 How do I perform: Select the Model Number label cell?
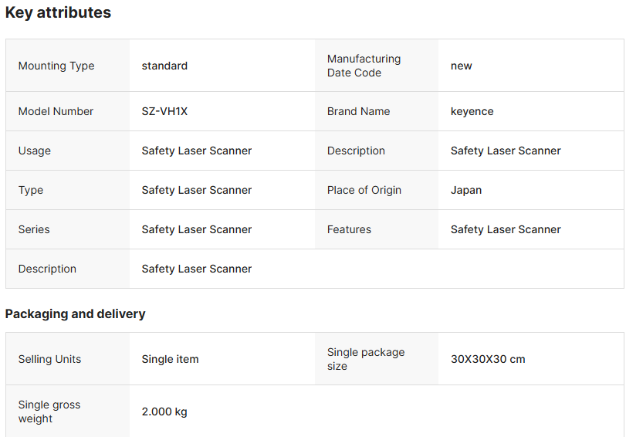(56, 111)
